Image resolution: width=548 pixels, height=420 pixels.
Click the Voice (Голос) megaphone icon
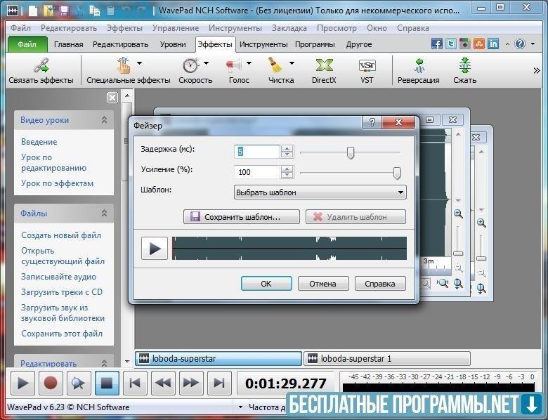pos(233,65)
